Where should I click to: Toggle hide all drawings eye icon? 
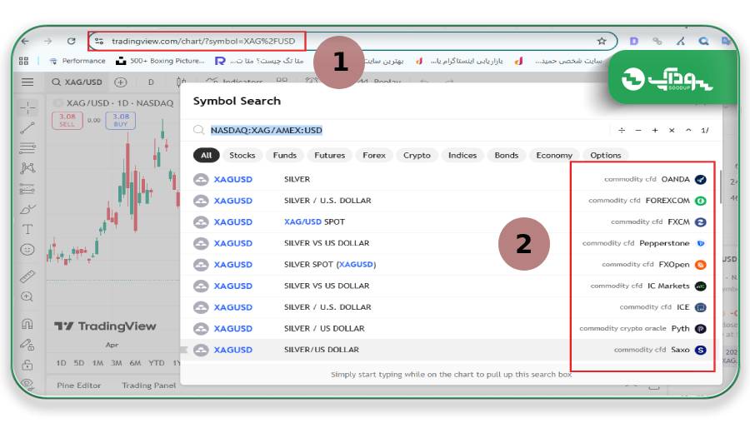(x=27, y=384)
